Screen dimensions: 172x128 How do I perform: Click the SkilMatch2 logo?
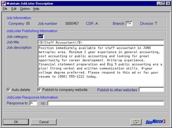tap(156, 122)
